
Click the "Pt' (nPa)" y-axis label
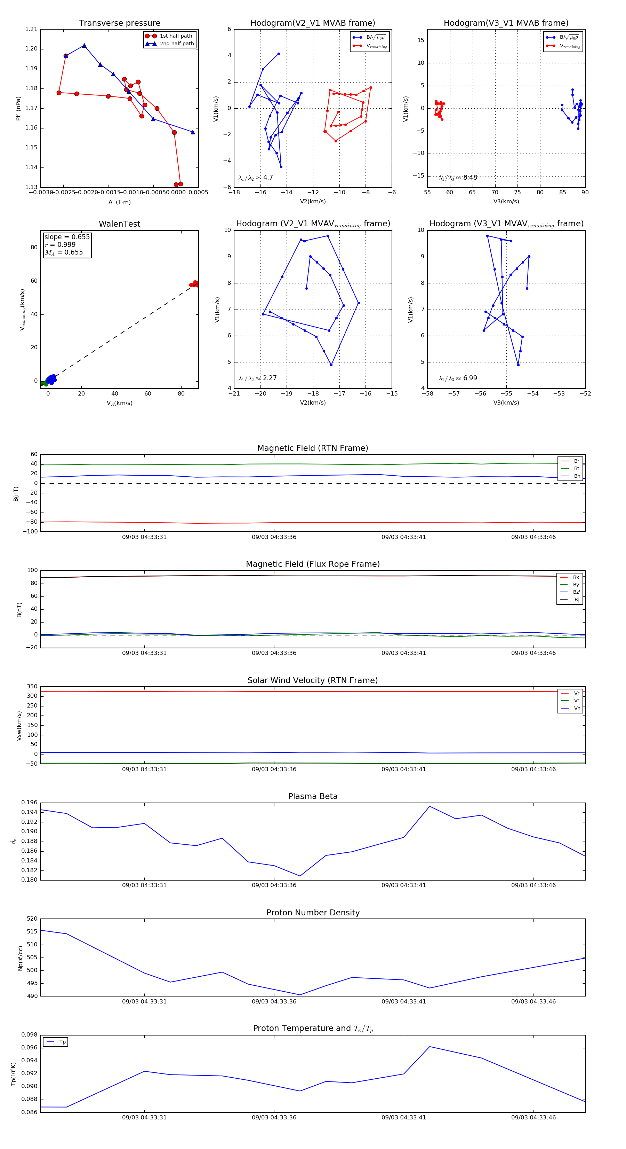pyautogui.click(x=18, y=108)
